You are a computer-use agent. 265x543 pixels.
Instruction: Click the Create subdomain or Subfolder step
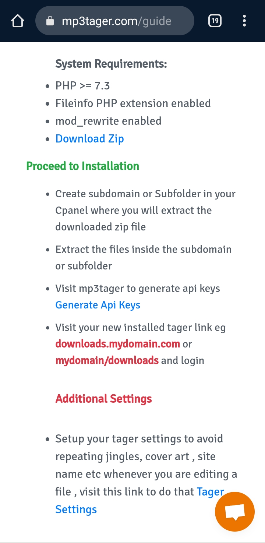145,210
